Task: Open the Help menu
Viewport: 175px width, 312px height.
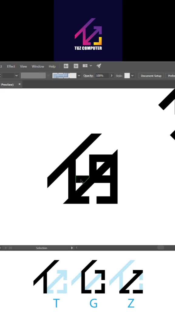Action: click(52, 66)
